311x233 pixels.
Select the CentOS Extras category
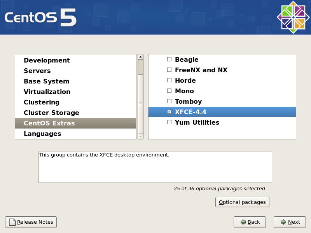click(x=75, y=123)
